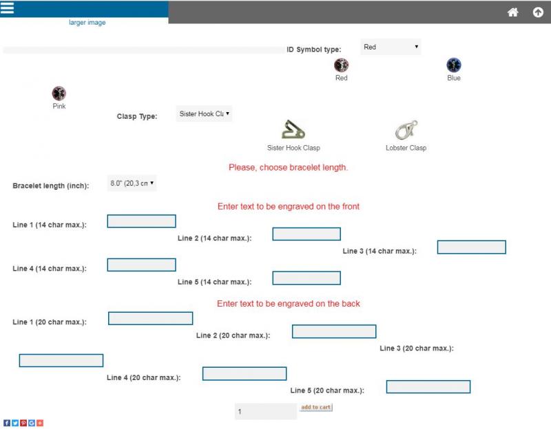Open the Bracelet length dropdown
Screen dimensions: 551x431
[x=132, y=183]
